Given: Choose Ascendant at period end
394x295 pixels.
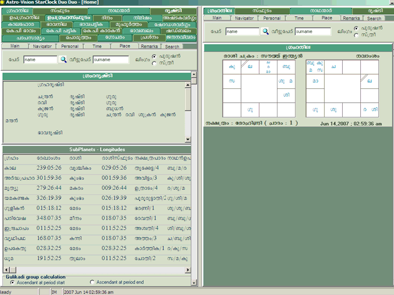Looking at the screenshot, I should click(92, 282).
